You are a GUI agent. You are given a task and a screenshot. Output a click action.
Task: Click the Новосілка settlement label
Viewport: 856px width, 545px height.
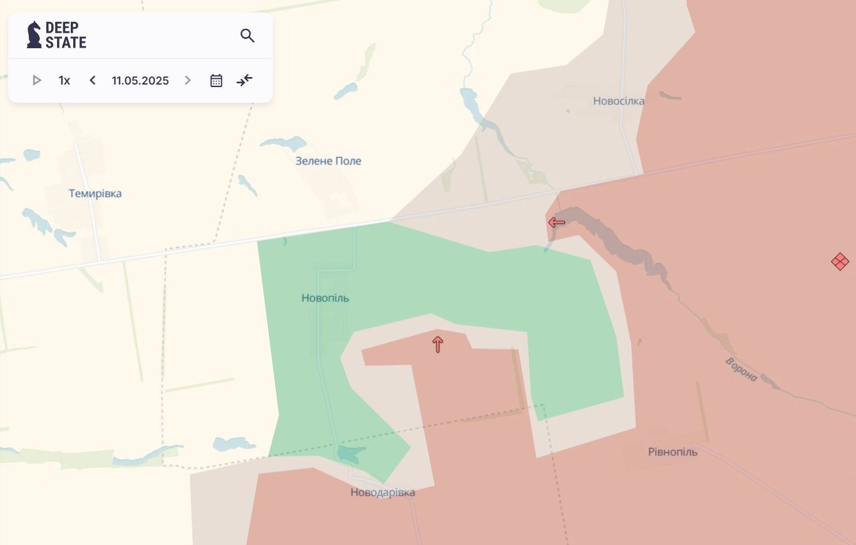(618, 101)
